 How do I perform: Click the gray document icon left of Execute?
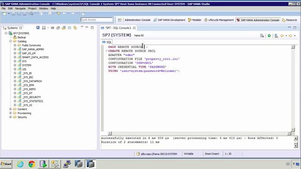262,36
